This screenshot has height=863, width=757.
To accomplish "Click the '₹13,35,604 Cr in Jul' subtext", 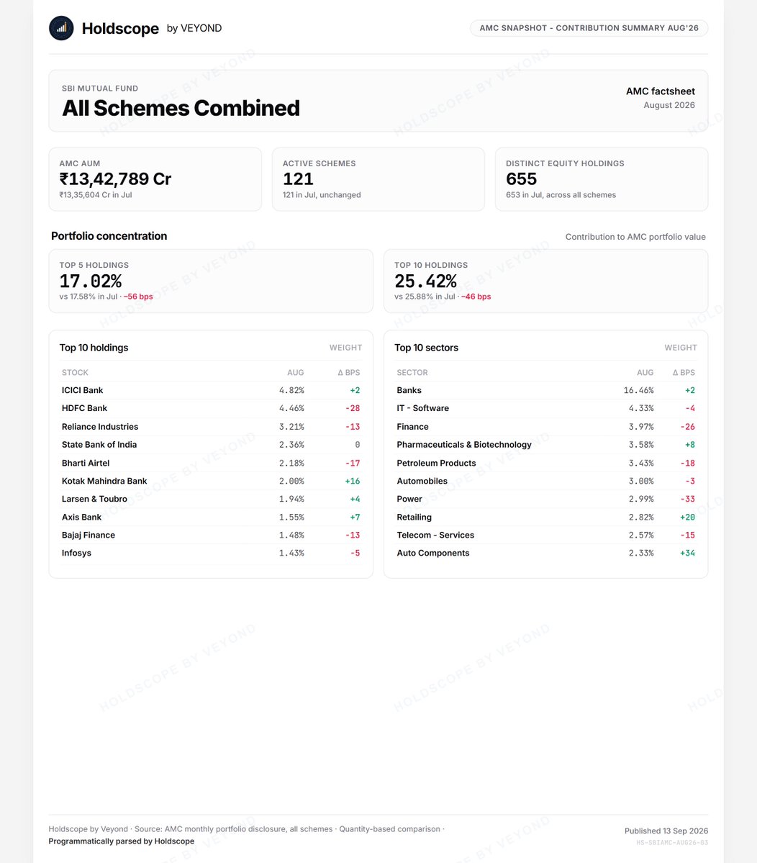I will point(96,195).
